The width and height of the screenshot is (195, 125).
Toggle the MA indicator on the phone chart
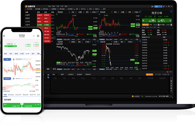tap(7, 59)
